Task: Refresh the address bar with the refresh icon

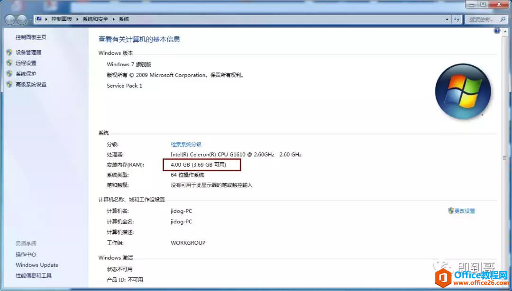Action: tap(457, 19)
